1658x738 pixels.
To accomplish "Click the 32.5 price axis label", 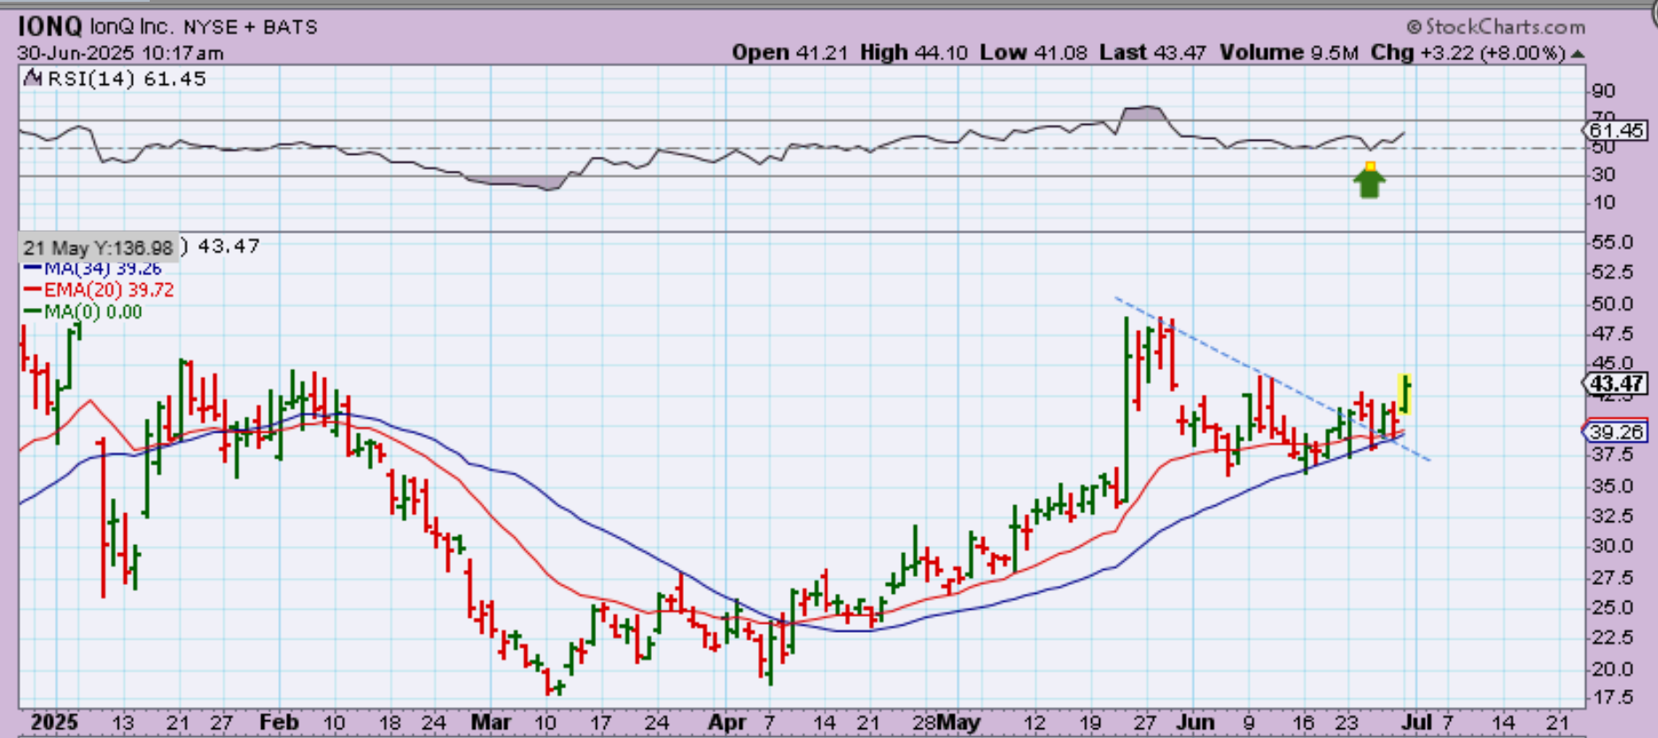I will pyautogui.click(x=1612, y=516).
